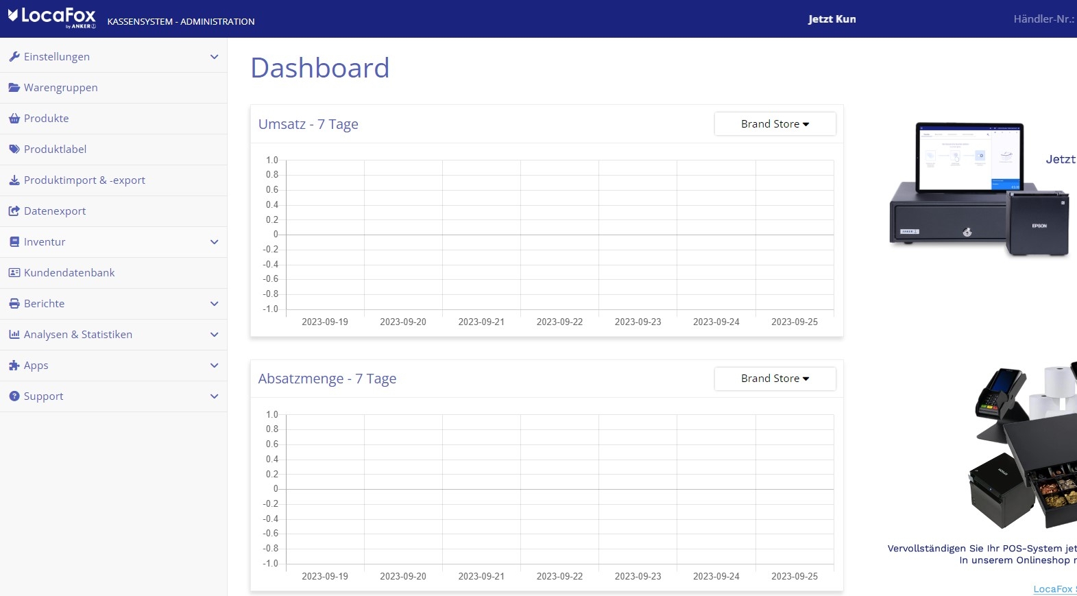Click the download icon beside Produktimport & -export
The image size is (1077, 596).
point(14,180)
